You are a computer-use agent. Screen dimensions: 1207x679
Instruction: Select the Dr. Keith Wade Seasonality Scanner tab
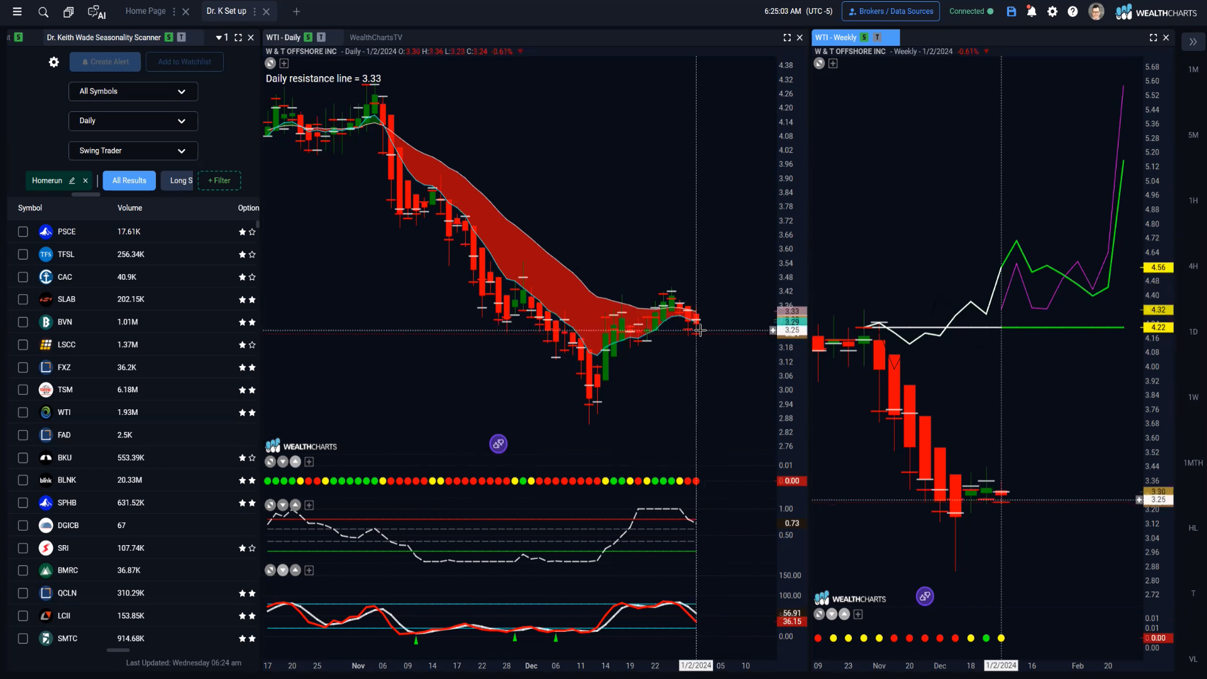coord(104,38)
